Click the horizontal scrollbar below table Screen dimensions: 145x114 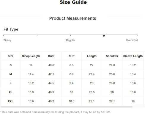click(x=66, y=107)
